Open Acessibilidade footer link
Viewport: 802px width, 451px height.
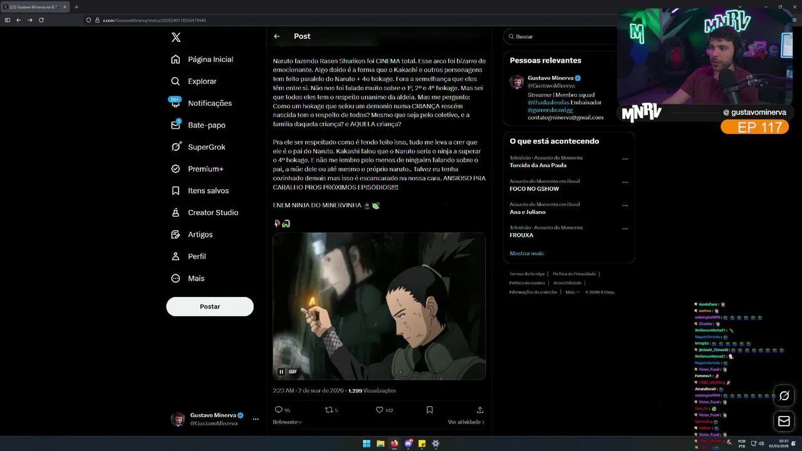pos(567,283)
